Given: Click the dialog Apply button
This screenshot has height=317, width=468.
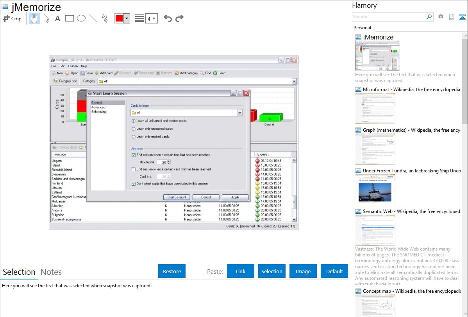Looking at the screenshot, I should tap(235, 197).
